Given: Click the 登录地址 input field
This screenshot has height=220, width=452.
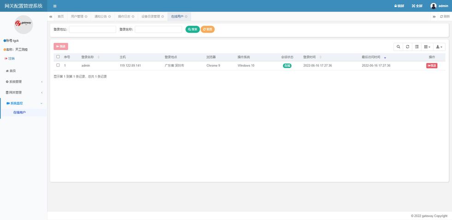Looking at the screenshot, I should pyautogui.click(x=92, y=29).
